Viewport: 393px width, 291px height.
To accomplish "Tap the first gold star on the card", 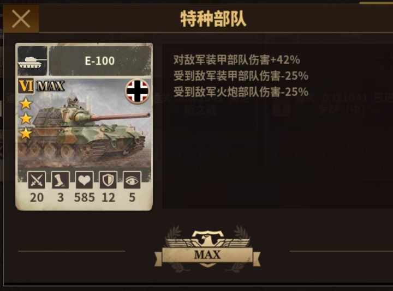I will pyautogui.click(x=26, y=104).
